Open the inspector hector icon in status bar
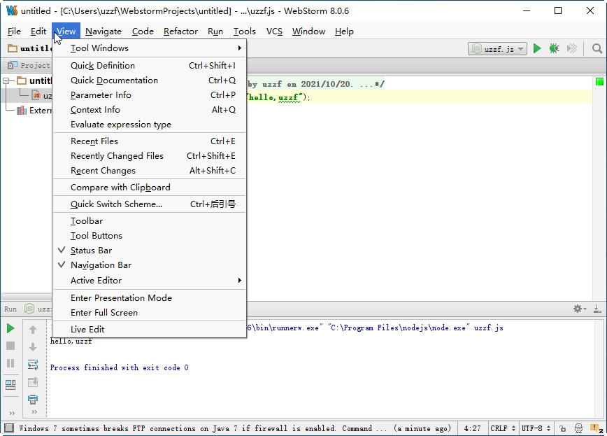The height and width of the screenshot is (436, 607). pyautogui.click(x=578, y=428)
